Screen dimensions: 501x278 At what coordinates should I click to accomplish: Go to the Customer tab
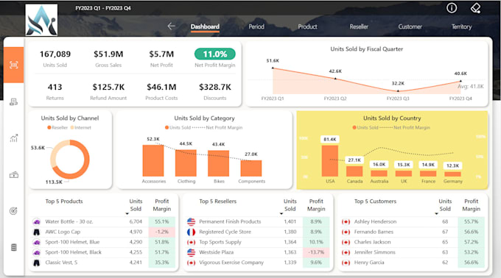[410, 26]
